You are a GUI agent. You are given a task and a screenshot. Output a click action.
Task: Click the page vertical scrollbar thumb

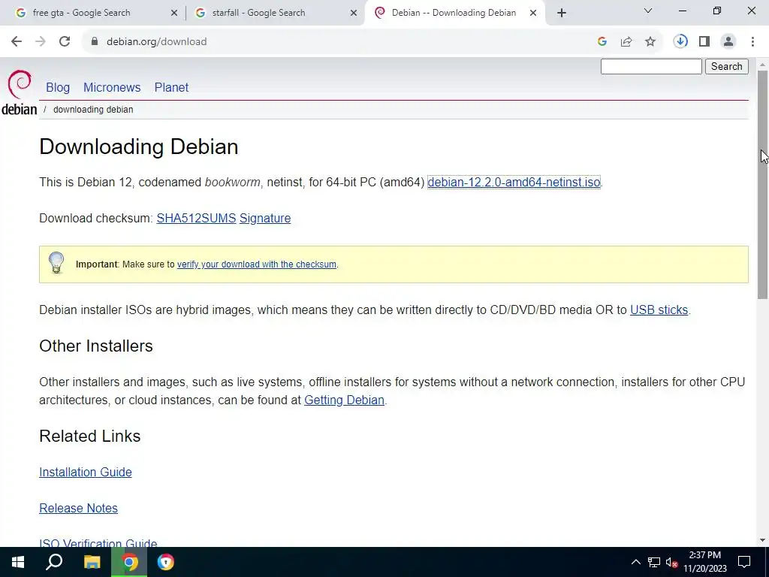(x=762, y=185)
